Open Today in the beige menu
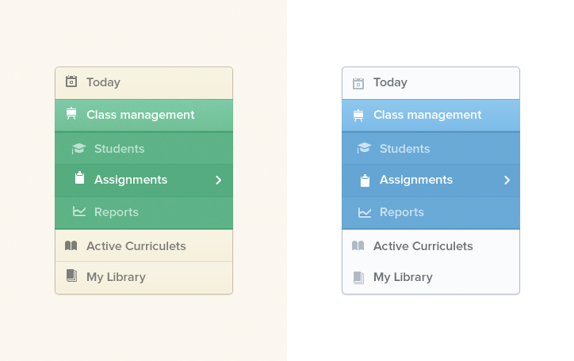The height and width of the screenshot is (361, 574). tap(143, 83)
